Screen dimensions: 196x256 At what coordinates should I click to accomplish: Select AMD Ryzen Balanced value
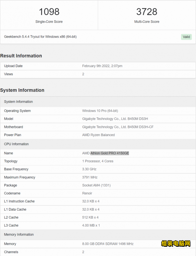[98, 135]
